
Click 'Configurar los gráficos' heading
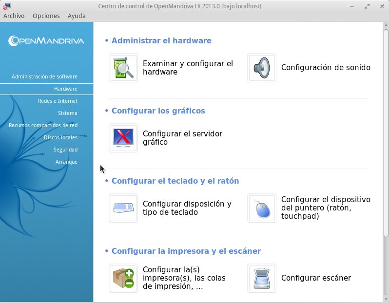tap(158, 111)
